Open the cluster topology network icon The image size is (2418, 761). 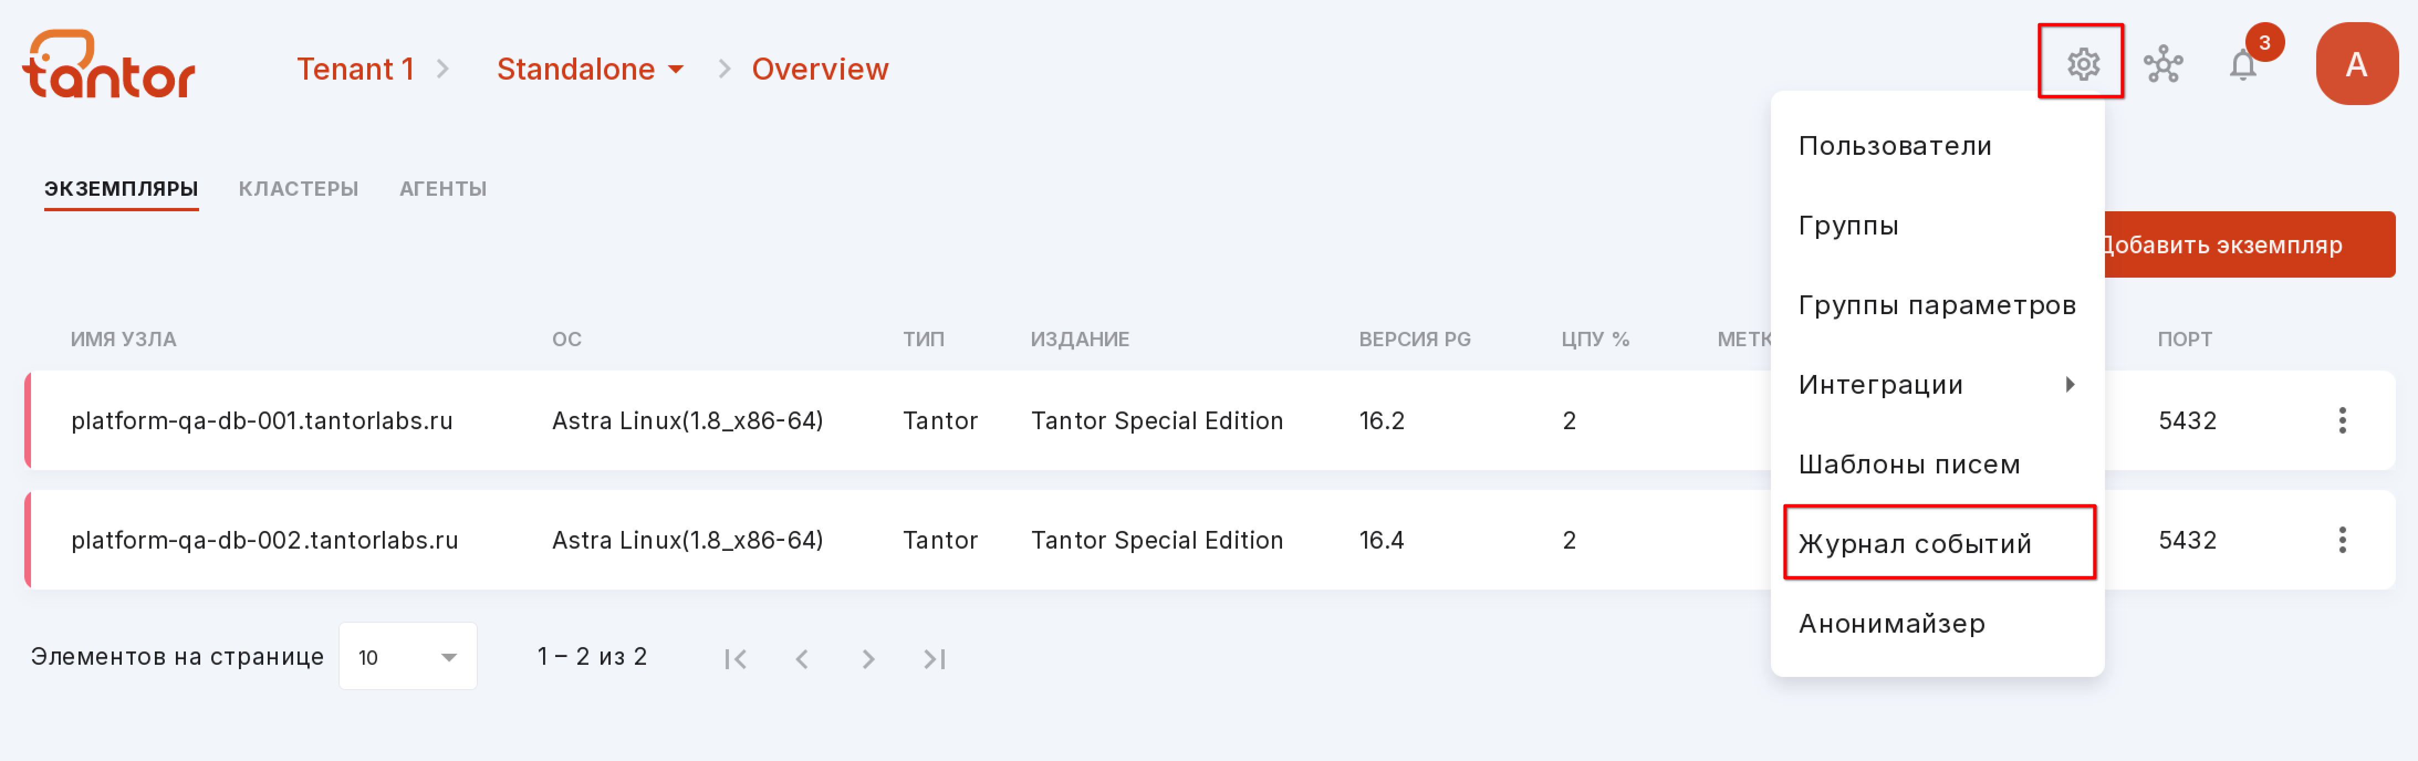[2162, 64]
